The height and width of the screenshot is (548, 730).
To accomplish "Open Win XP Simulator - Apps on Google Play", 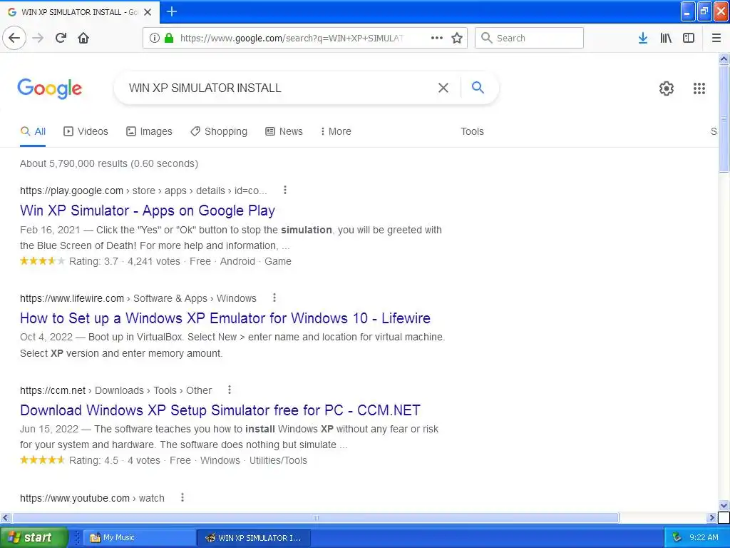I will [x=148, y=210].
